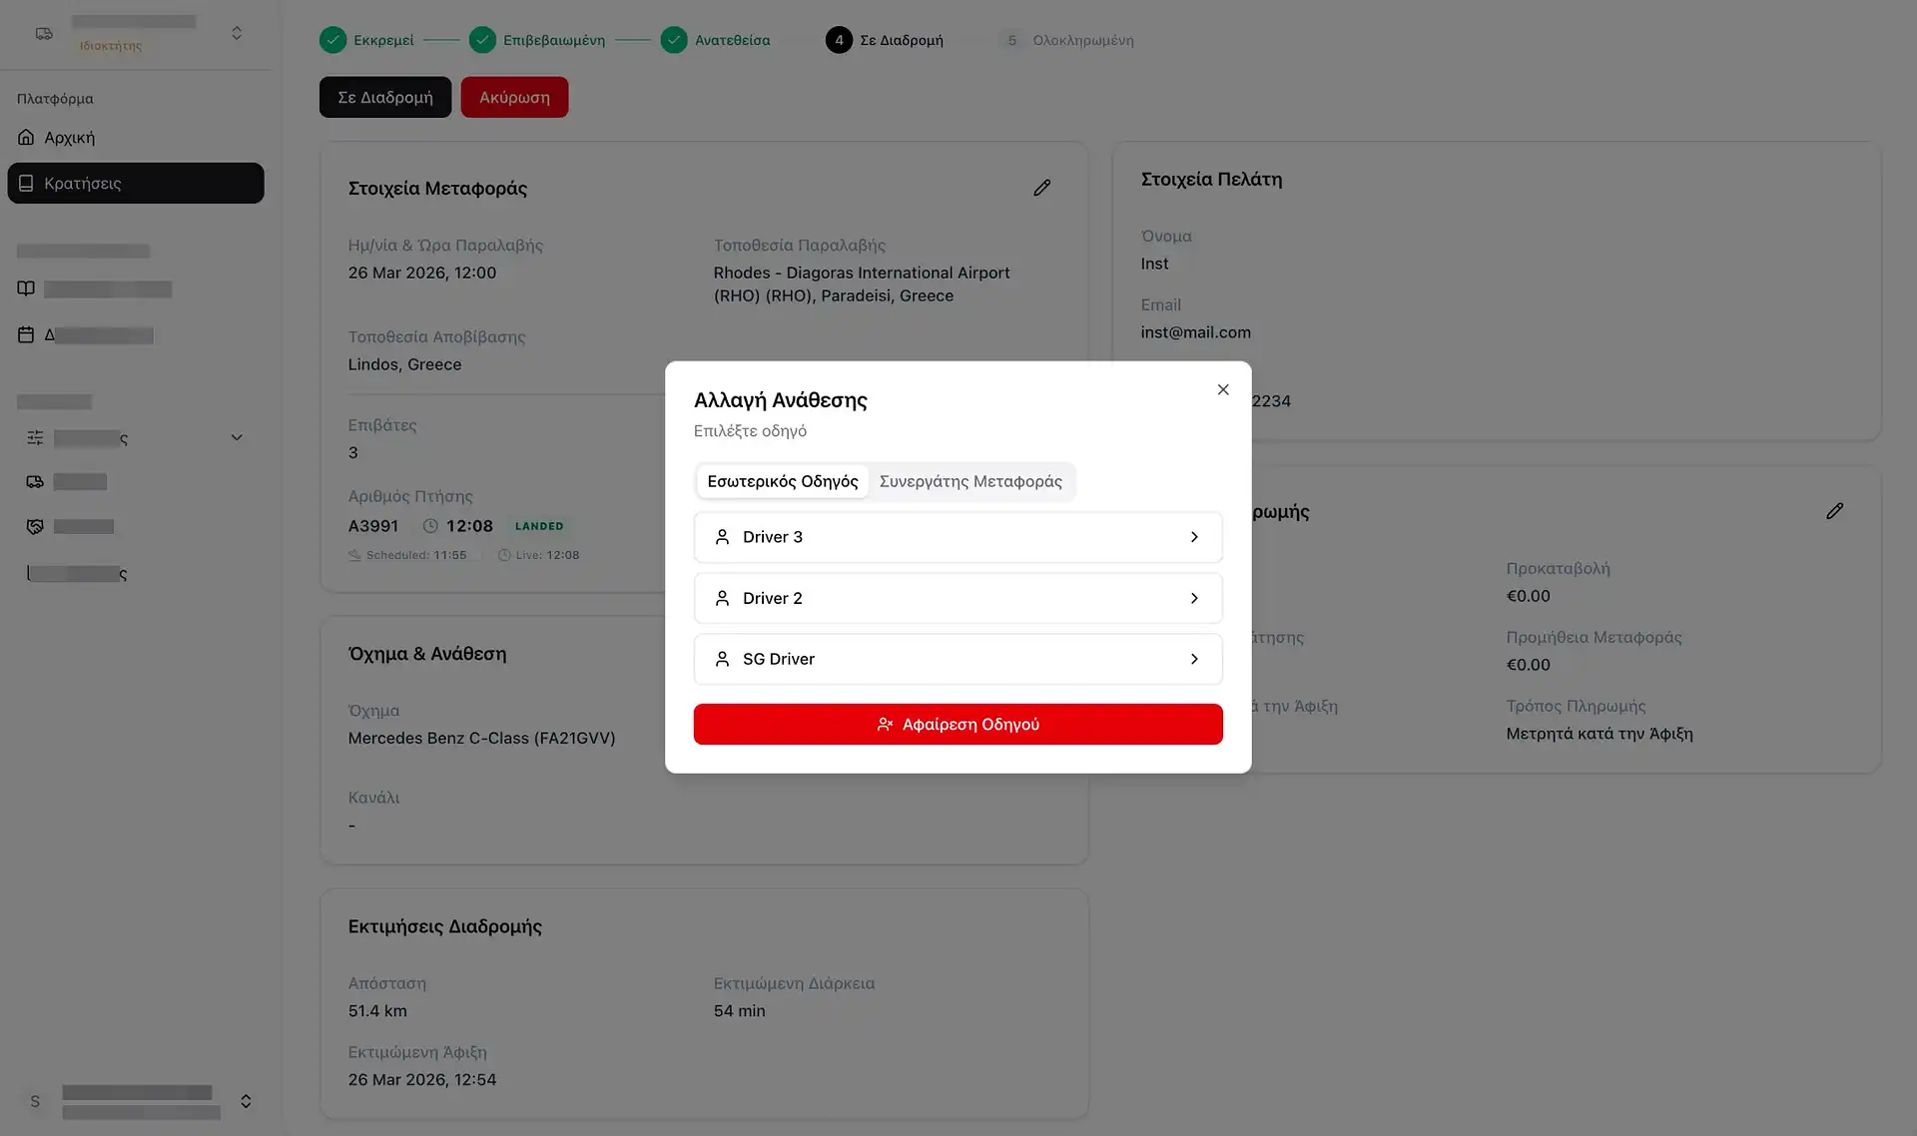
Task: Open Driver 2 chevron arrow
Action: (1194, 598)
